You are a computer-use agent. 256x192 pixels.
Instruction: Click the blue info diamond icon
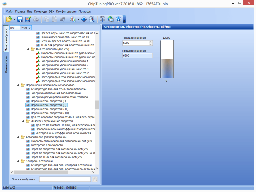click(84, 19)
